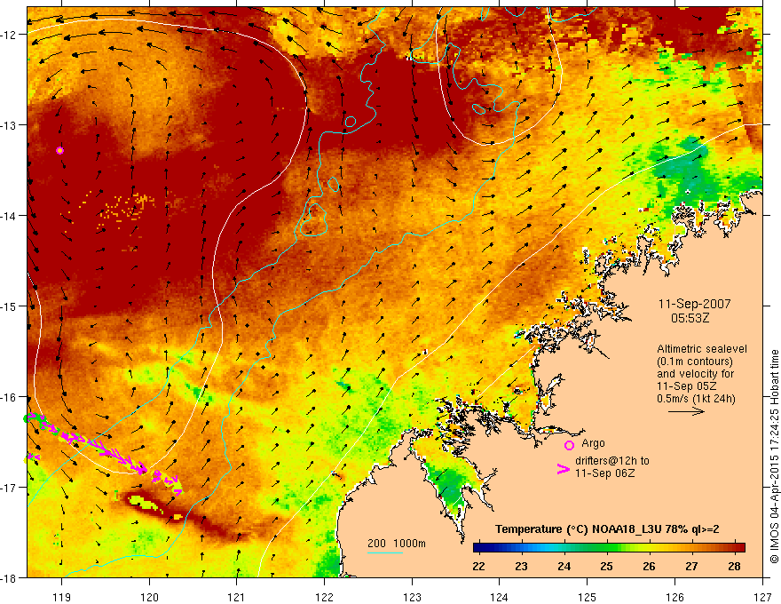Image resolution: width=781 pixels, height=604 pixels.
Task: Click the 'Argo' legend label
Action: tap(593, 443)
